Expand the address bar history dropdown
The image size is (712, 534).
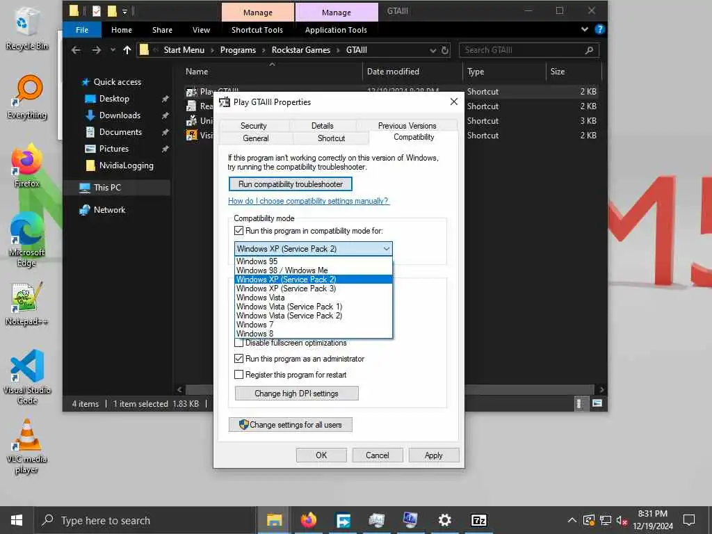432,50
